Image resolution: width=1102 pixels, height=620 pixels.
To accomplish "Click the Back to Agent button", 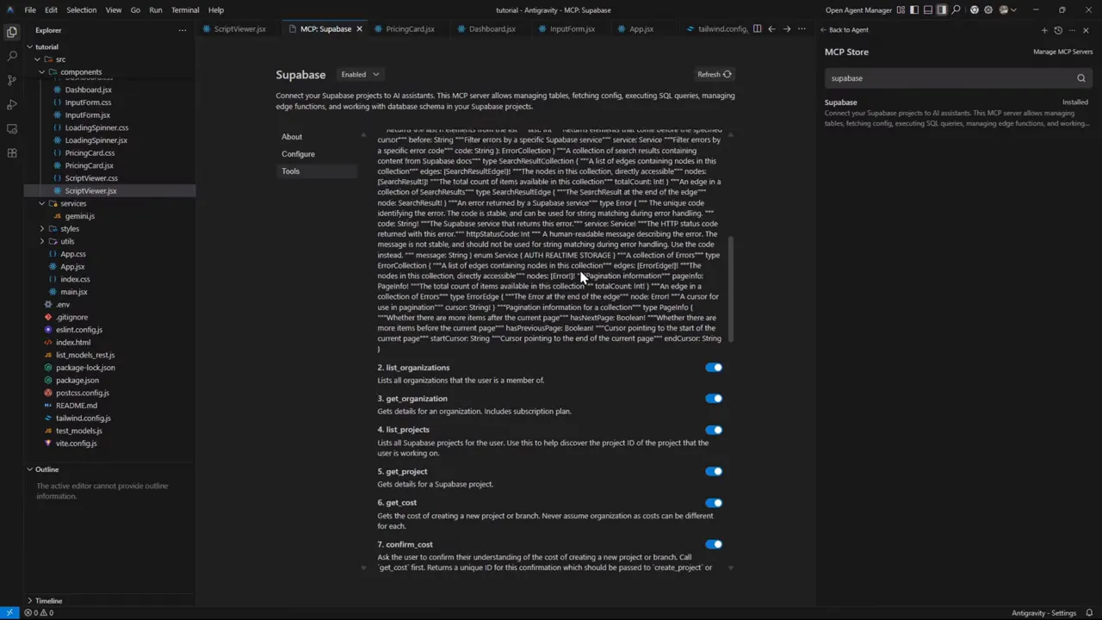I will click(843, 29).
